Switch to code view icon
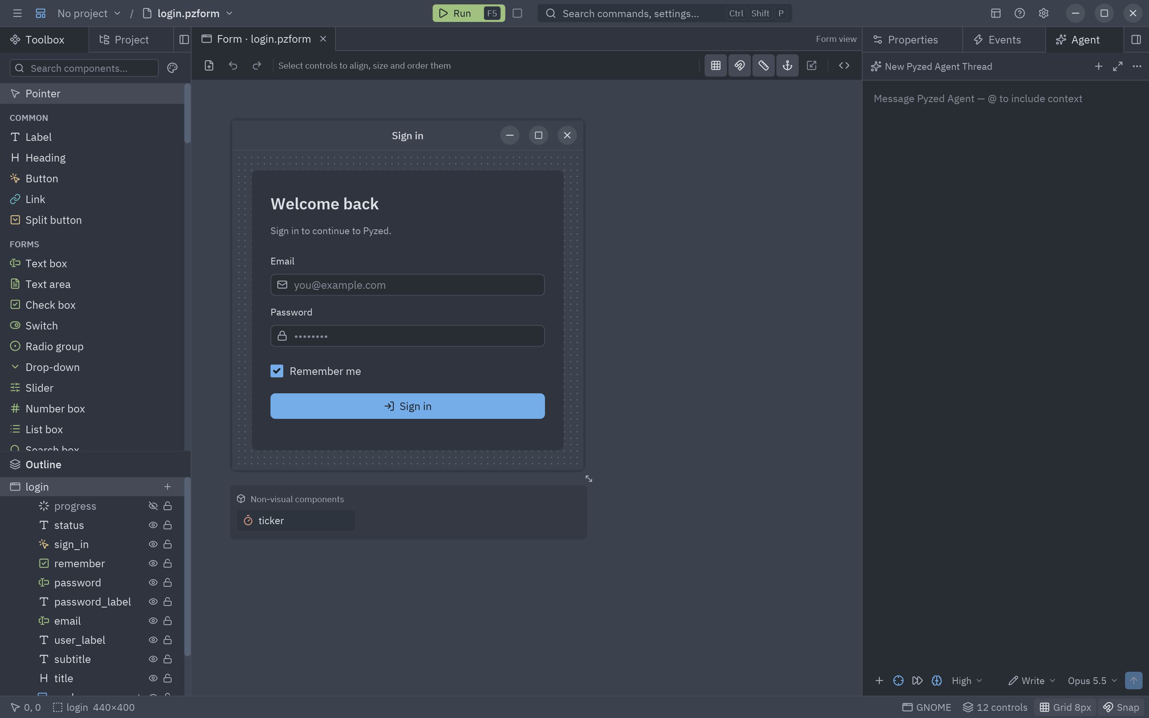The width and height of the screenshot is (1149, 718). (844, 65)
